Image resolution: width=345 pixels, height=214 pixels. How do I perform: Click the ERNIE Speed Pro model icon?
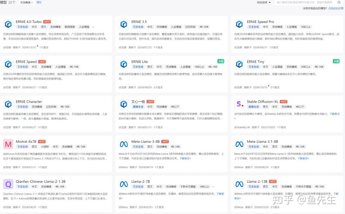tap(239, 24)
